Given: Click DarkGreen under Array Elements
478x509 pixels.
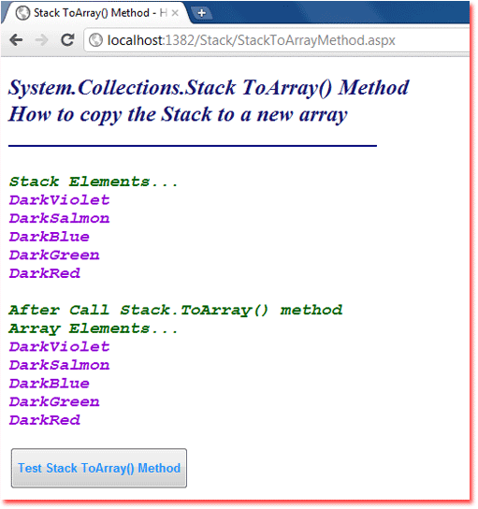Looking at the screenshot, I should point(54,402).
